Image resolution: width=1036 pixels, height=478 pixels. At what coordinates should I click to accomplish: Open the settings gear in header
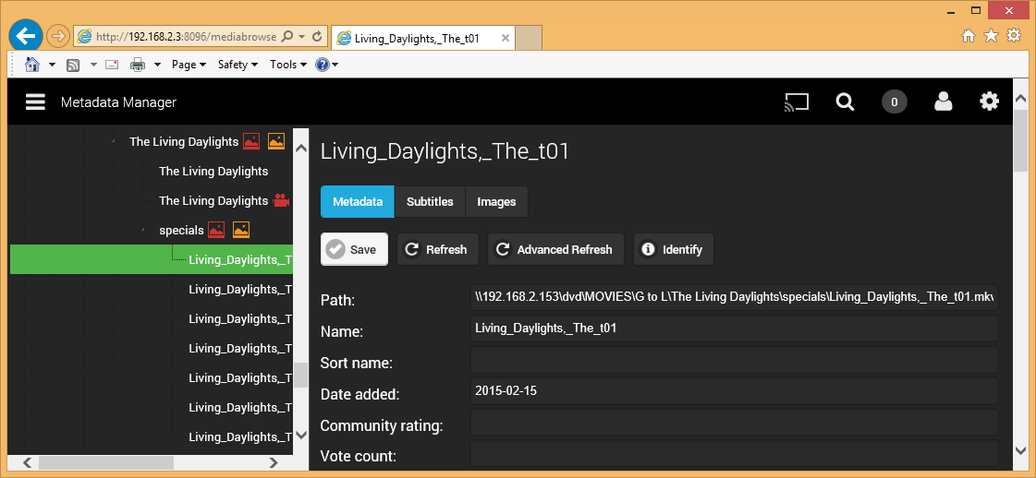[990, 102]
